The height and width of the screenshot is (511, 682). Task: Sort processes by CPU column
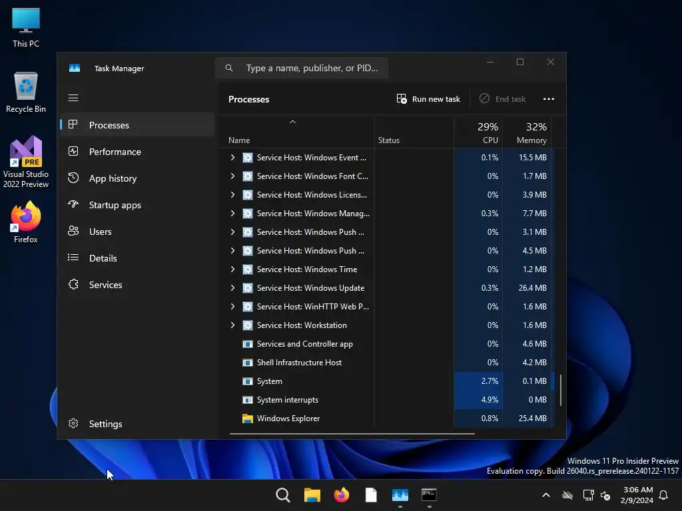478,132
